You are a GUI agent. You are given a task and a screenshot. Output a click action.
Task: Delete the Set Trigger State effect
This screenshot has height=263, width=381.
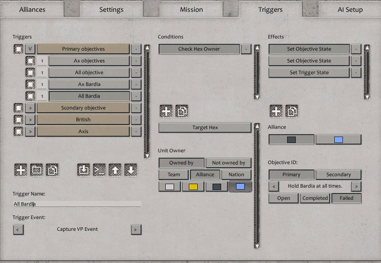[x=356, y=72]
